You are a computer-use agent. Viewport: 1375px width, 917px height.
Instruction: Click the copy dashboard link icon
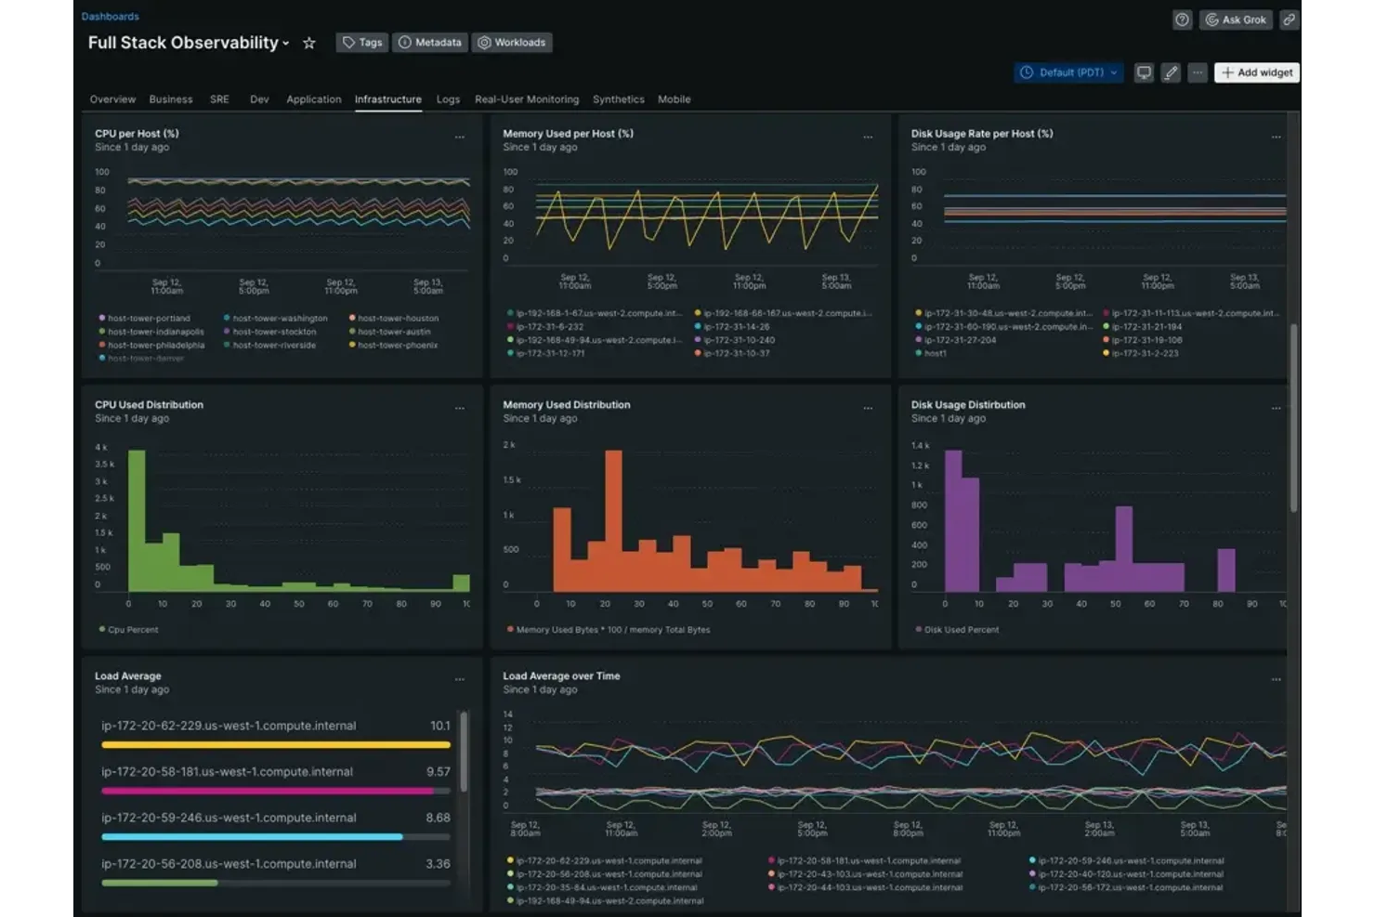coord(1290,20)
